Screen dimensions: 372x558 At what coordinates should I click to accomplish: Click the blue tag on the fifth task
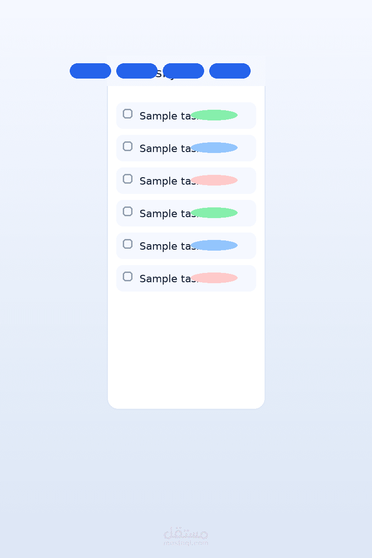pyautogui.click(x=214, y=246)
